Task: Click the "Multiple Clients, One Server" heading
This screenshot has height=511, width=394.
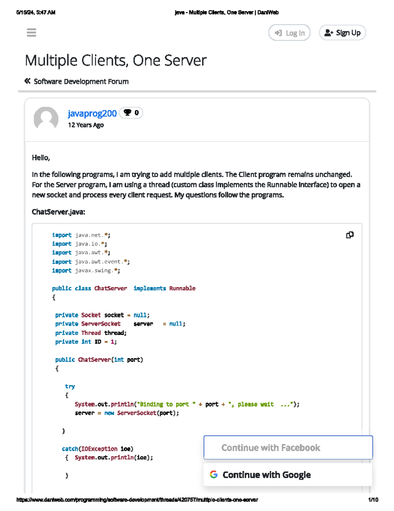Action: coord(116,61)
